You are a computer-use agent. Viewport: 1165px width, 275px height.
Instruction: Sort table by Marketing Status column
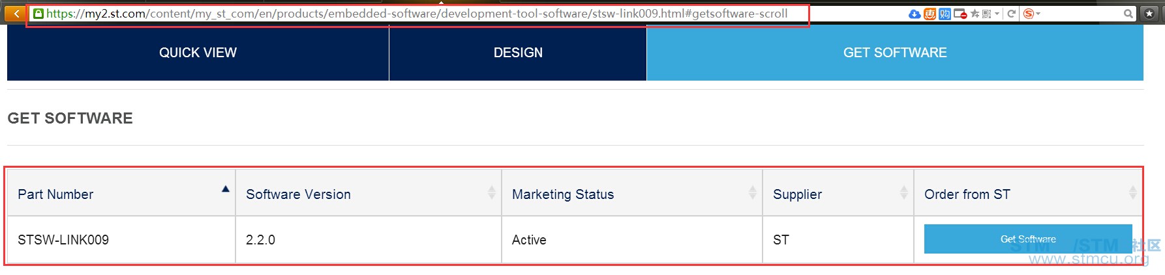(632, 193)
